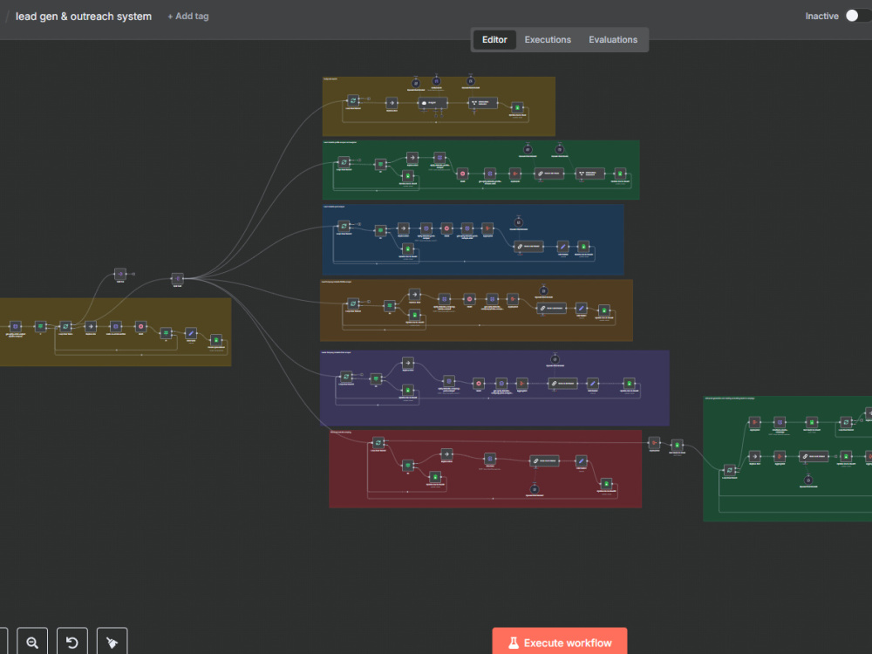Select the Aggregate node right of red note
The image size is (872, 654).
click(x=654, y=443)
